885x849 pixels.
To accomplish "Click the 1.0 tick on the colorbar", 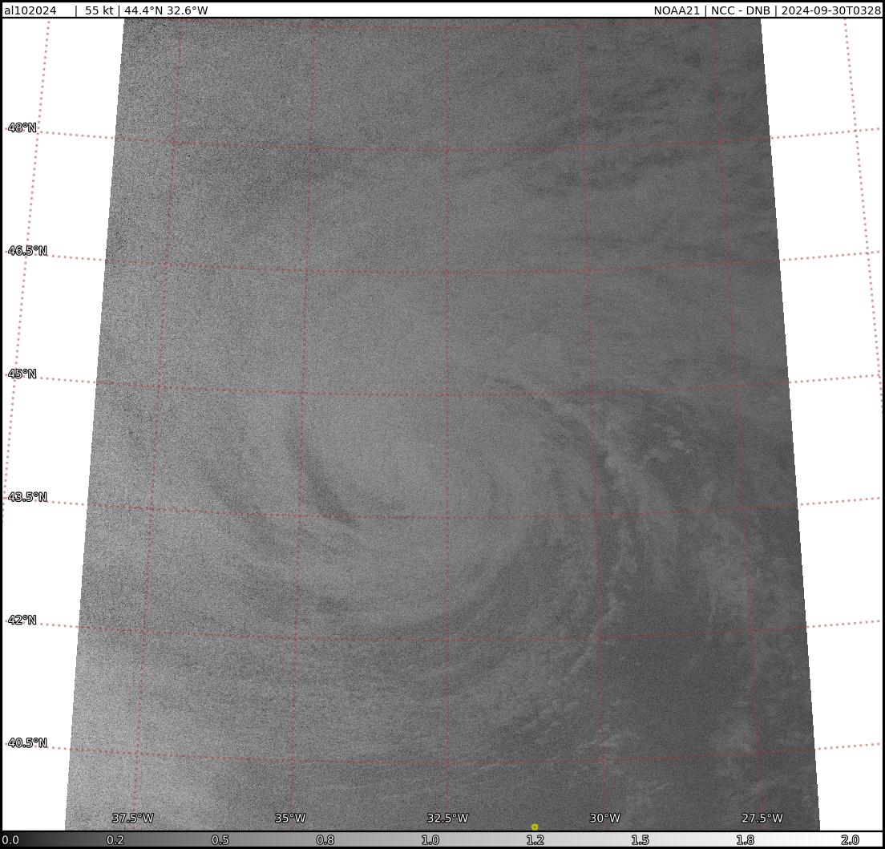I will pyautogui.click(x=430, y=840).
